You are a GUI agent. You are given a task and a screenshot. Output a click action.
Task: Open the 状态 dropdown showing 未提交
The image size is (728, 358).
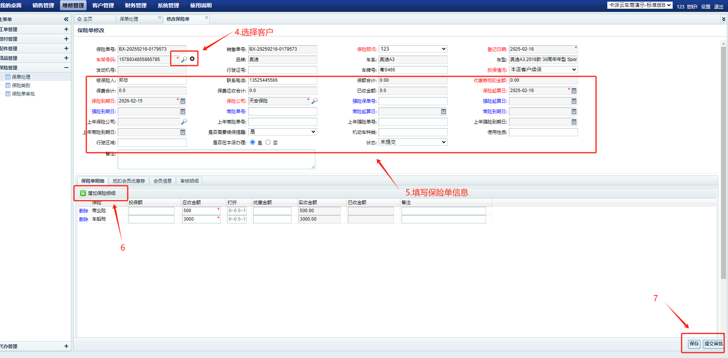413,142
